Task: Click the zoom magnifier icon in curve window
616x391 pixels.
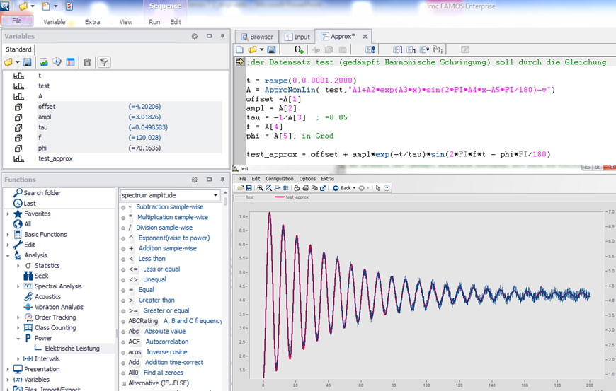Action: point(261,188)
